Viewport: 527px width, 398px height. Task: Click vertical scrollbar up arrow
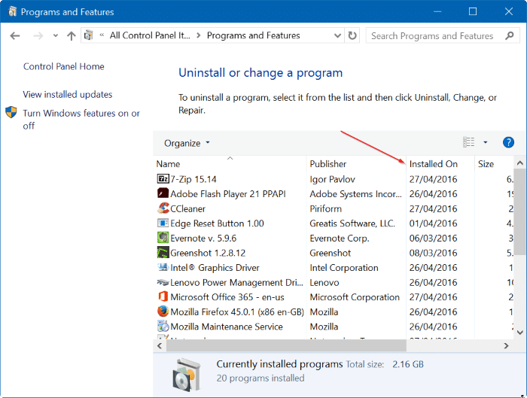point(520,163)
